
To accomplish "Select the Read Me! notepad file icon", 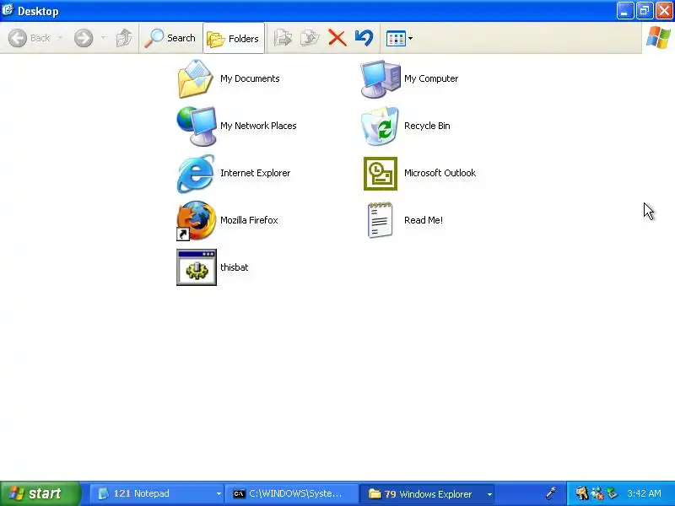I will coord(381,220).
